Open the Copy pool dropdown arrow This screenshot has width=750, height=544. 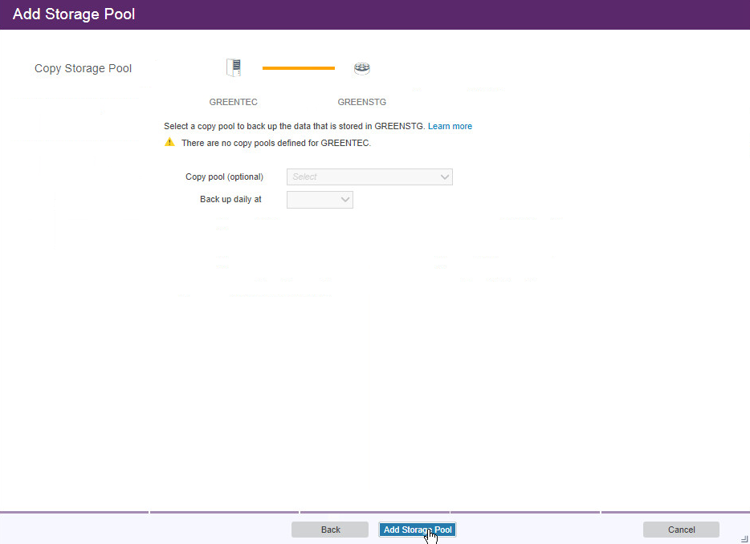click(x=445, y=177)
